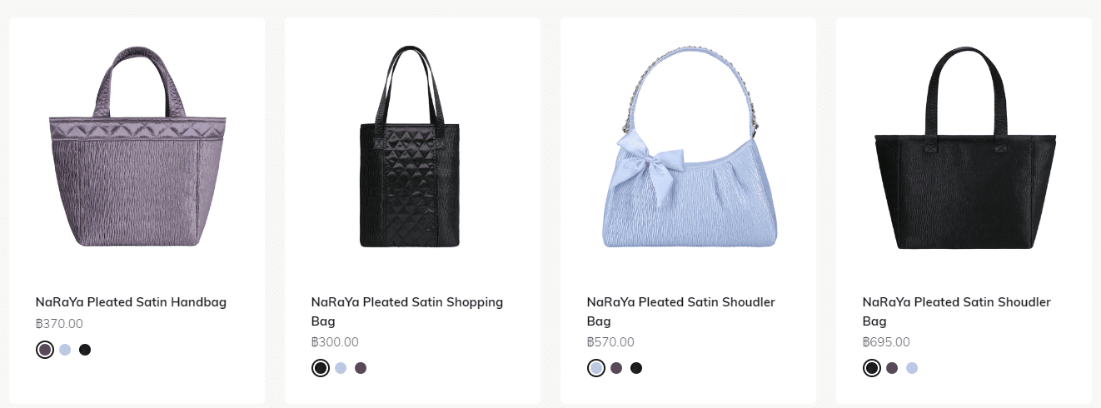Screen dimensions: 1101x408
Task: Pick the purple swatch for the Shopping Bag
Action: click(361, 368)
